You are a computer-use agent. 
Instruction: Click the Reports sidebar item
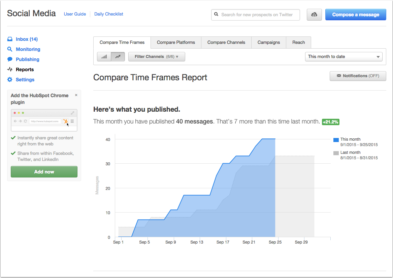[25, 69]
